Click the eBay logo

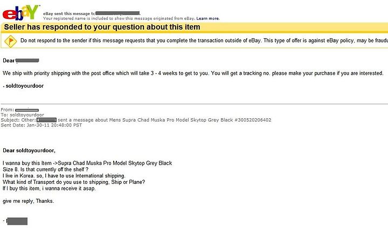point(21,12)
